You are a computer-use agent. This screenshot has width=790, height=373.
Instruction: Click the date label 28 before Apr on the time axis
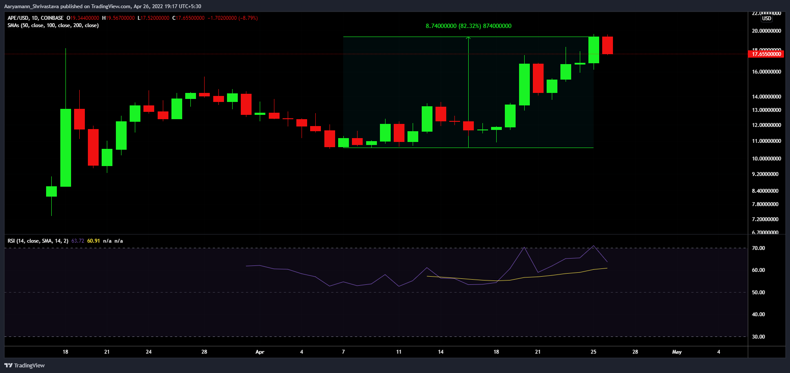pos(204,352)
